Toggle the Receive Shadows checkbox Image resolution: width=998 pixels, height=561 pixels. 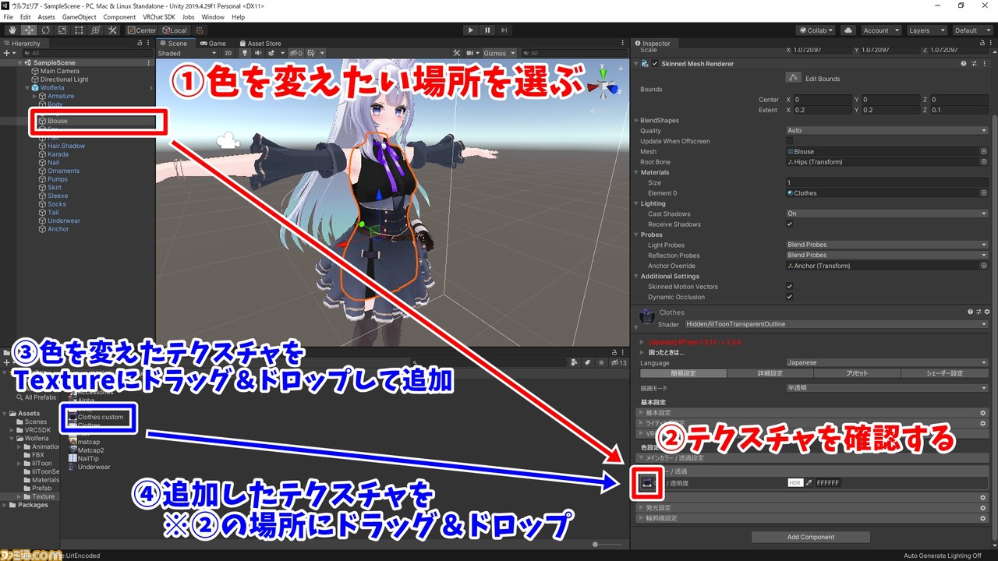pyautogui.click(x=790, y=224)
